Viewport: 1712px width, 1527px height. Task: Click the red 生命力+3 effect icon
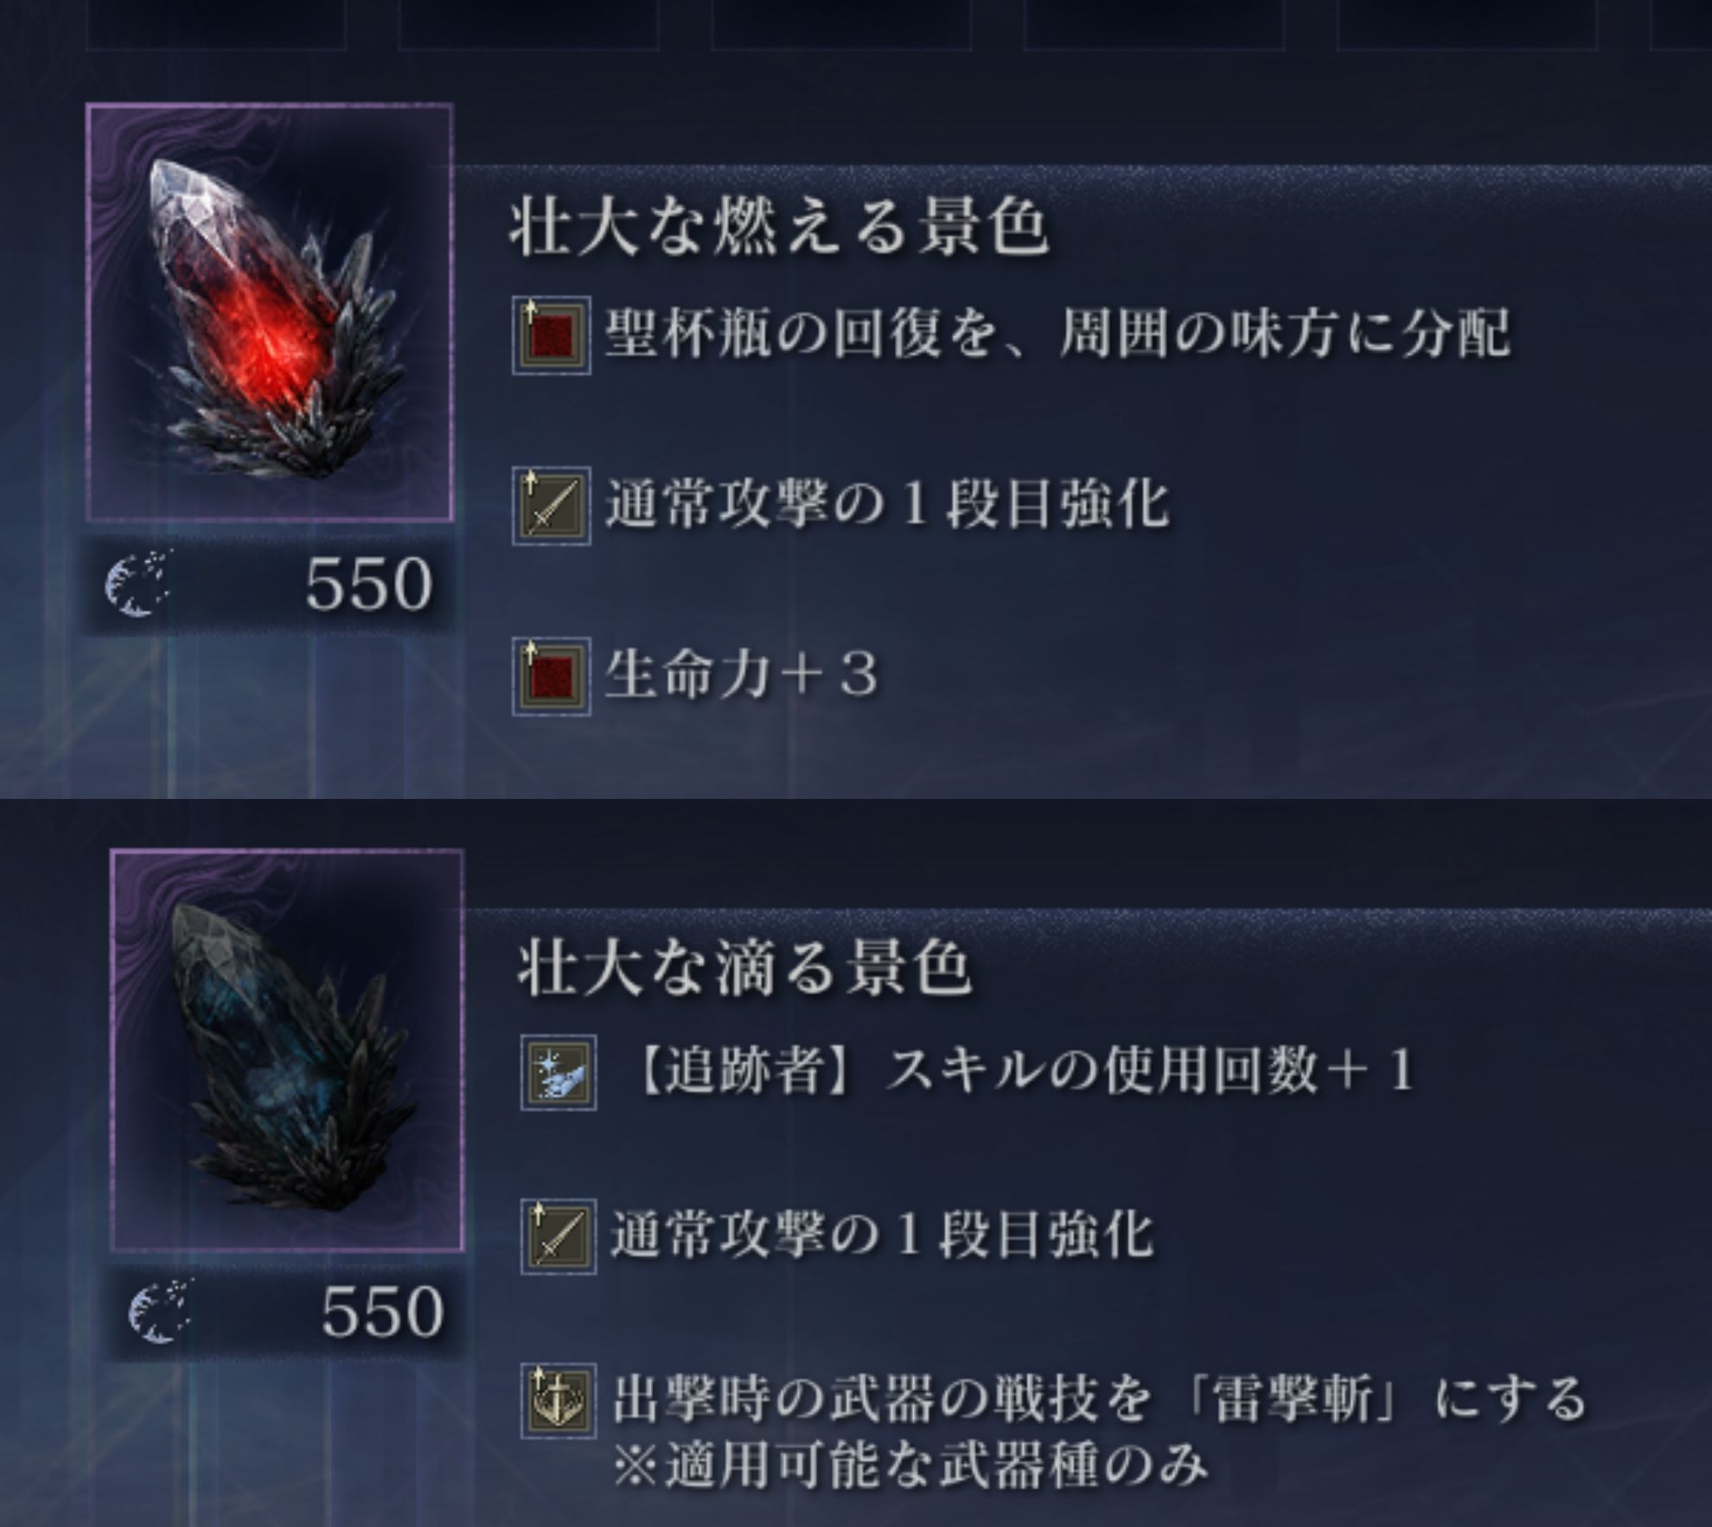[552, 676]
